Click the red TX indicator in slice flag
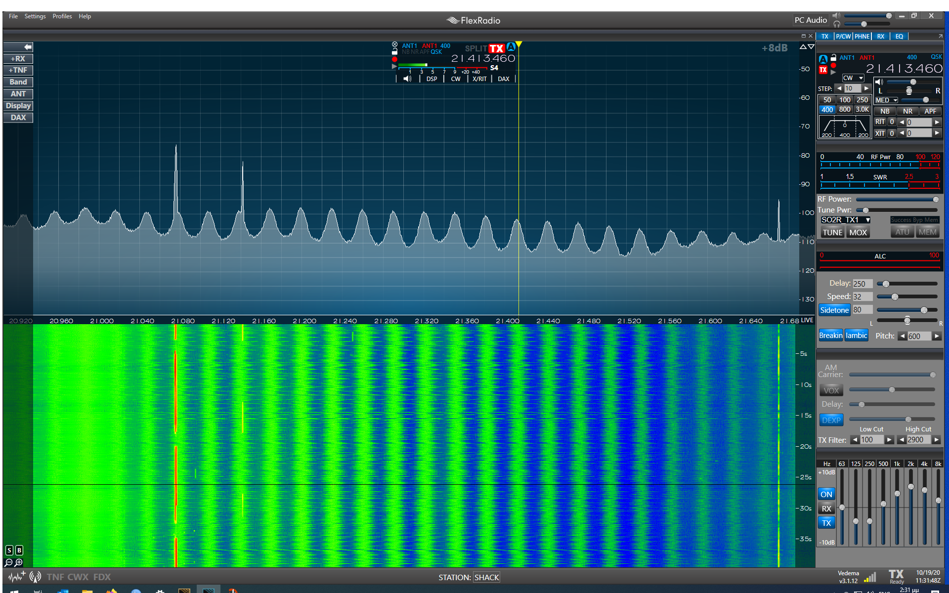The image size is (949, 593). tap(497, 48)
